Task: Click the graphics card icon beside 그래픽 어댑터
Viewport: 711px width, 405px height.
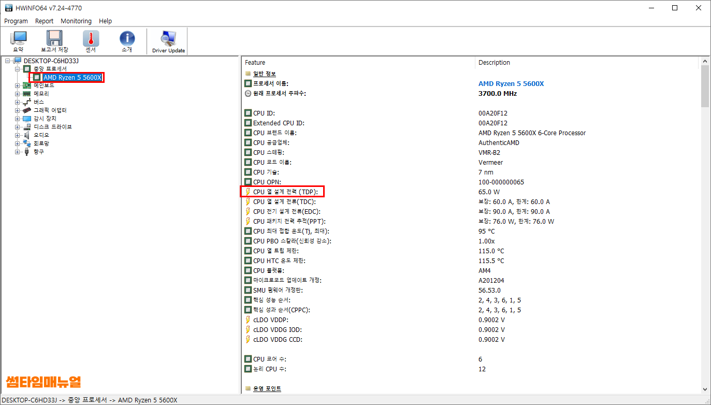Action: tap(26, 110)
